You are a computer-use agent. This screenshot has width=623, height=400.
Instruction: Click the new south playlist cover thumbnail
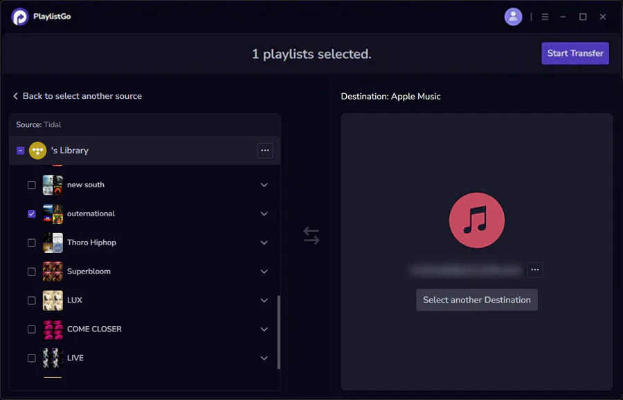point(53,185)
